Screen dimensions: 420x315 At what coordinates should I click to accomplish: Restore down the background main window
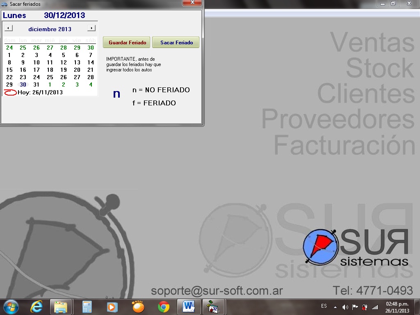tap(393, 4)
